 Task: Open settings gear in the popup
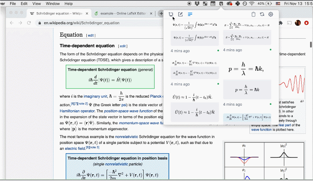[x=270, y=14]
